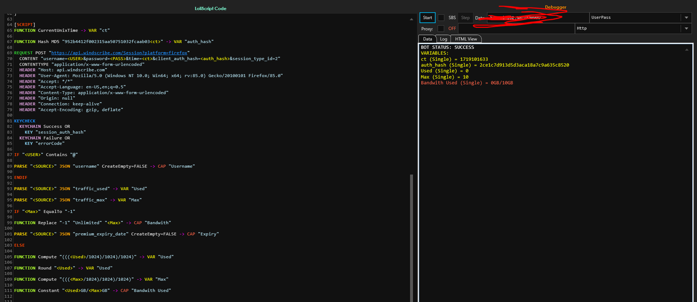Click the CONTENT username/password code line
Image resolution: width=697 pixels, height=302 pixels.
tap(150, 58)
